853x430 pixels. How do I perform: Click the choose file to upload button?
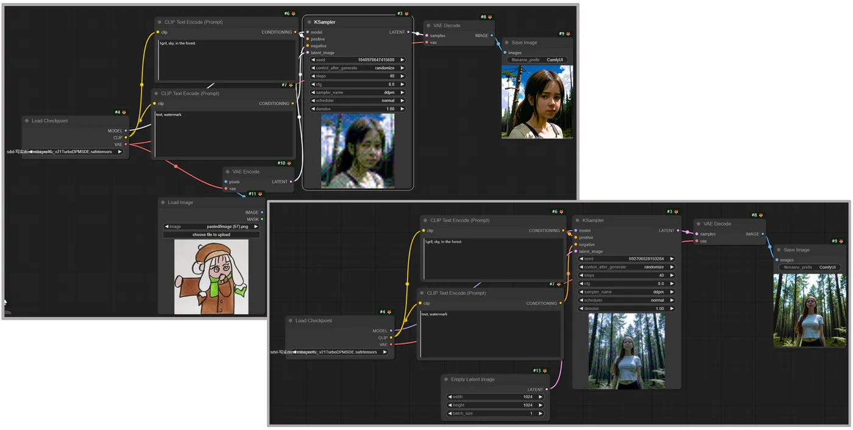211,234
